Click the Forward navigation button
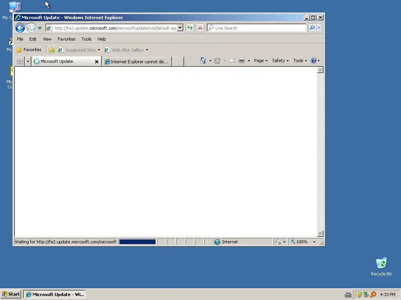Screen dimensions: 401x300 tap(31, 28)
